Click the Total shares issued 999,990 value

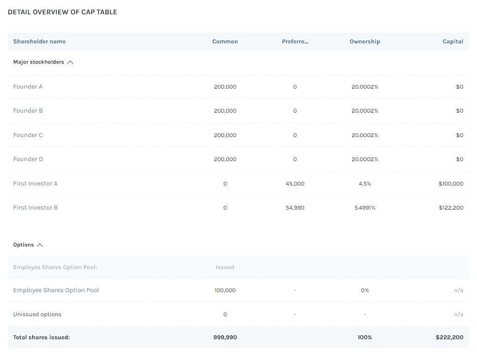coord(225,337)
